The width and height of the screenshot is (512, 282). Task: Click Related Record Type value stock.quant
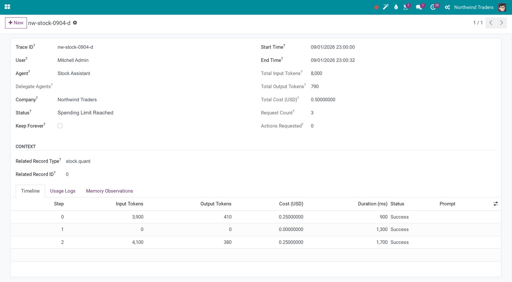pyautogui.click(x=78, y=161)
